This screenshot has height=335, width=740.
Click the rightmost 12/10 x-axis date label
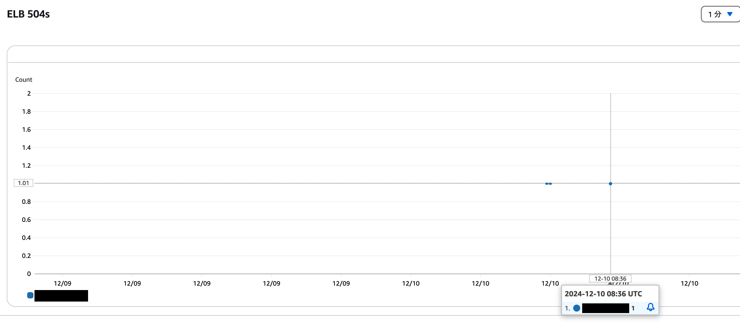[x=689, y=283]
